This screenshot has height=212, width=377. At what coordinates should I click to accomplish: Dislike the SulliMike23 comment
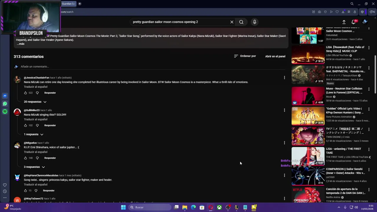(x=37, y=125)
